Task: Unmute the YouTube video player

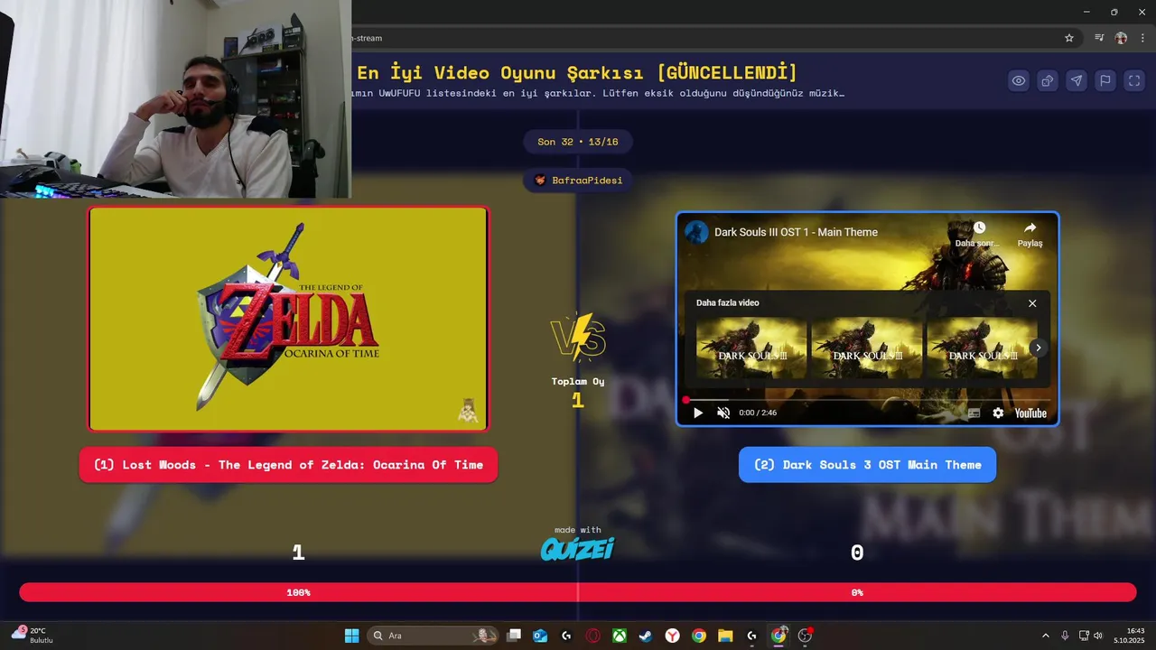Action: (x=723, y=413)
